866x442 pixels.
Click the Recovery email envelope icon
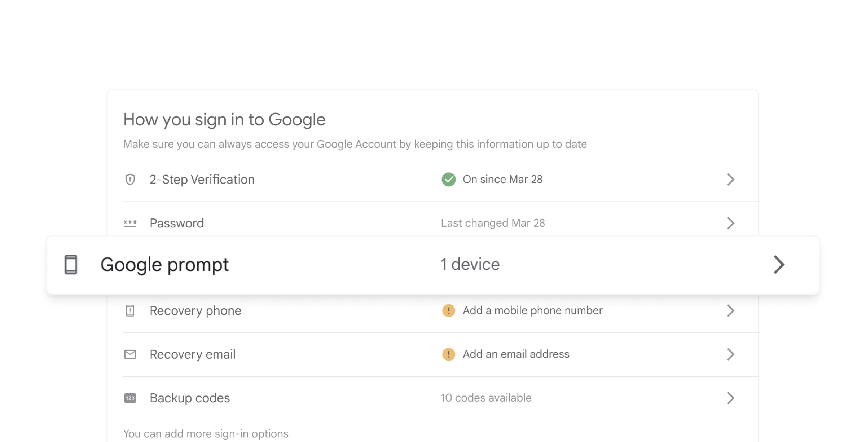click(x=130, y=354)
